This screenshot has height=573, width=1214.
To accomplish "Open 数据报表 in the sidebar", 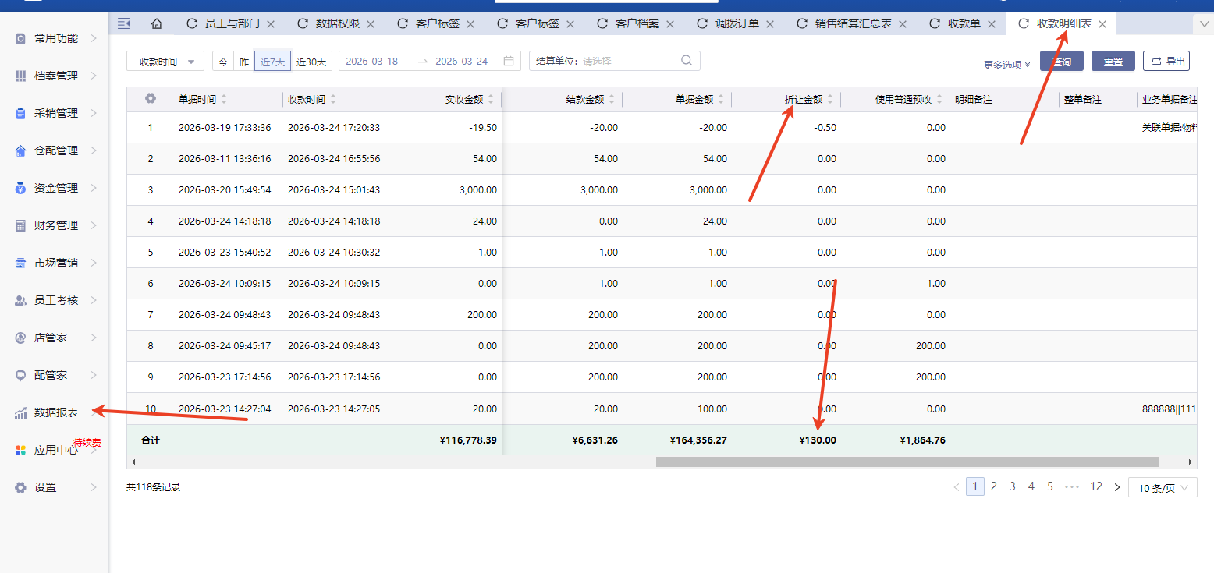I will pos(56,412).
